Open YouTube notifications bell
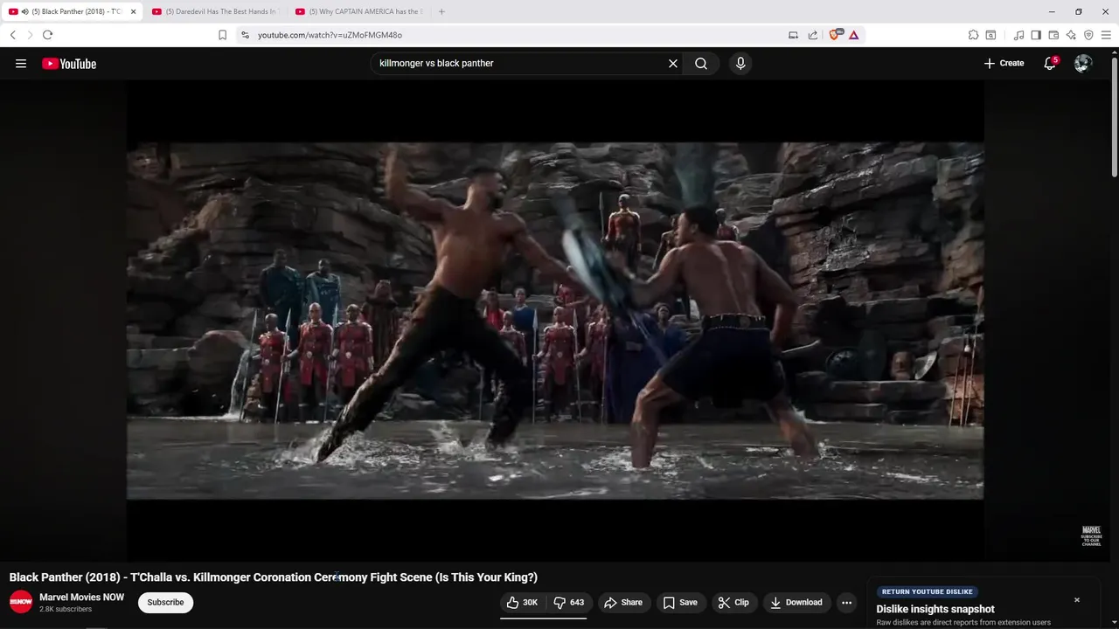 pos(1050,63)
